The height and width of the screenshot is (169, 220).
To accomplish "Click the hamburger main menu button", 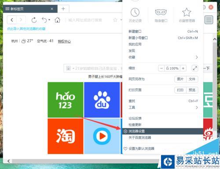I will [x=209, y=20].
